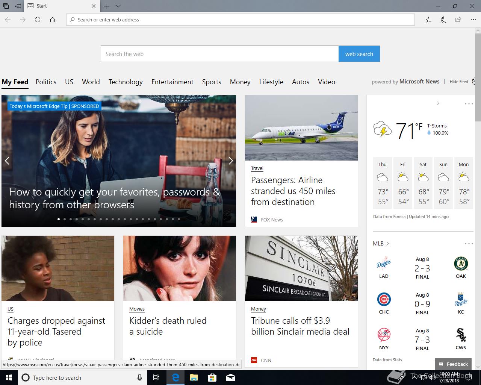Show tab previews chevron
Image resolution: width=481 pixels, height=385 pixels.
tap(118, 6)
